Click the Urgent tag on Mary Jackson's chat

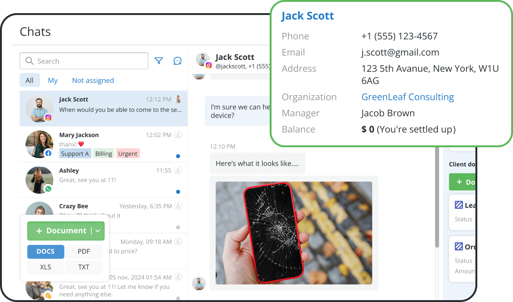tap(128, 153)
